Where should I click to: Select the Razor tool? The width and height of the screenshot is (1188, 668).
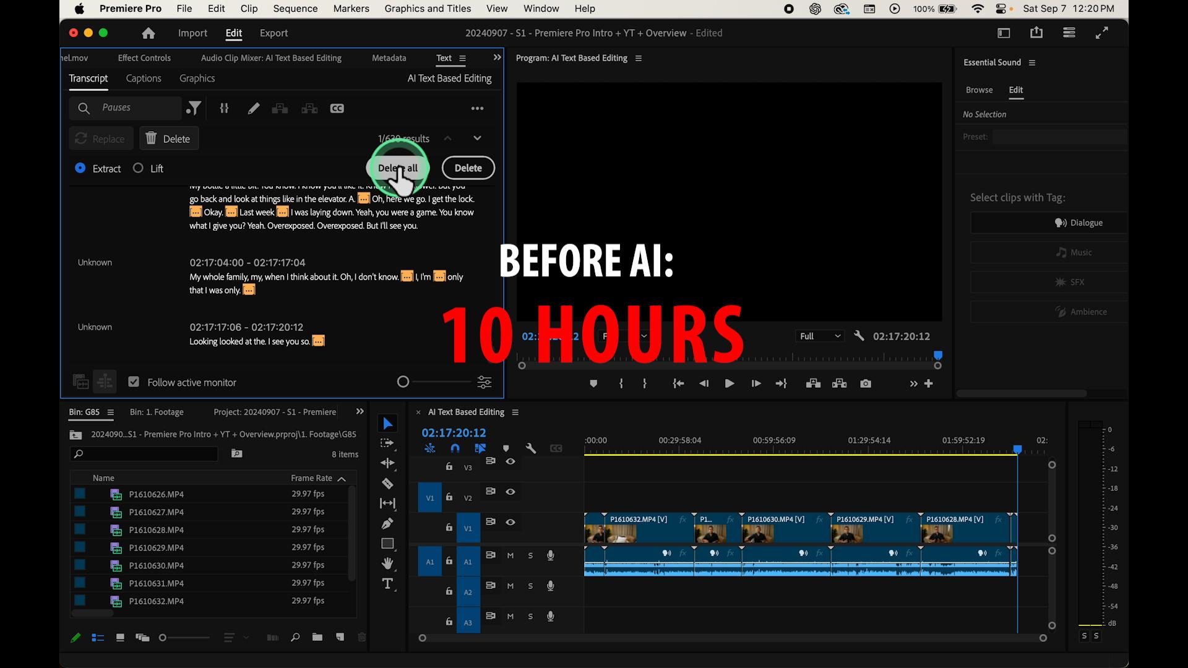[387, 483]
